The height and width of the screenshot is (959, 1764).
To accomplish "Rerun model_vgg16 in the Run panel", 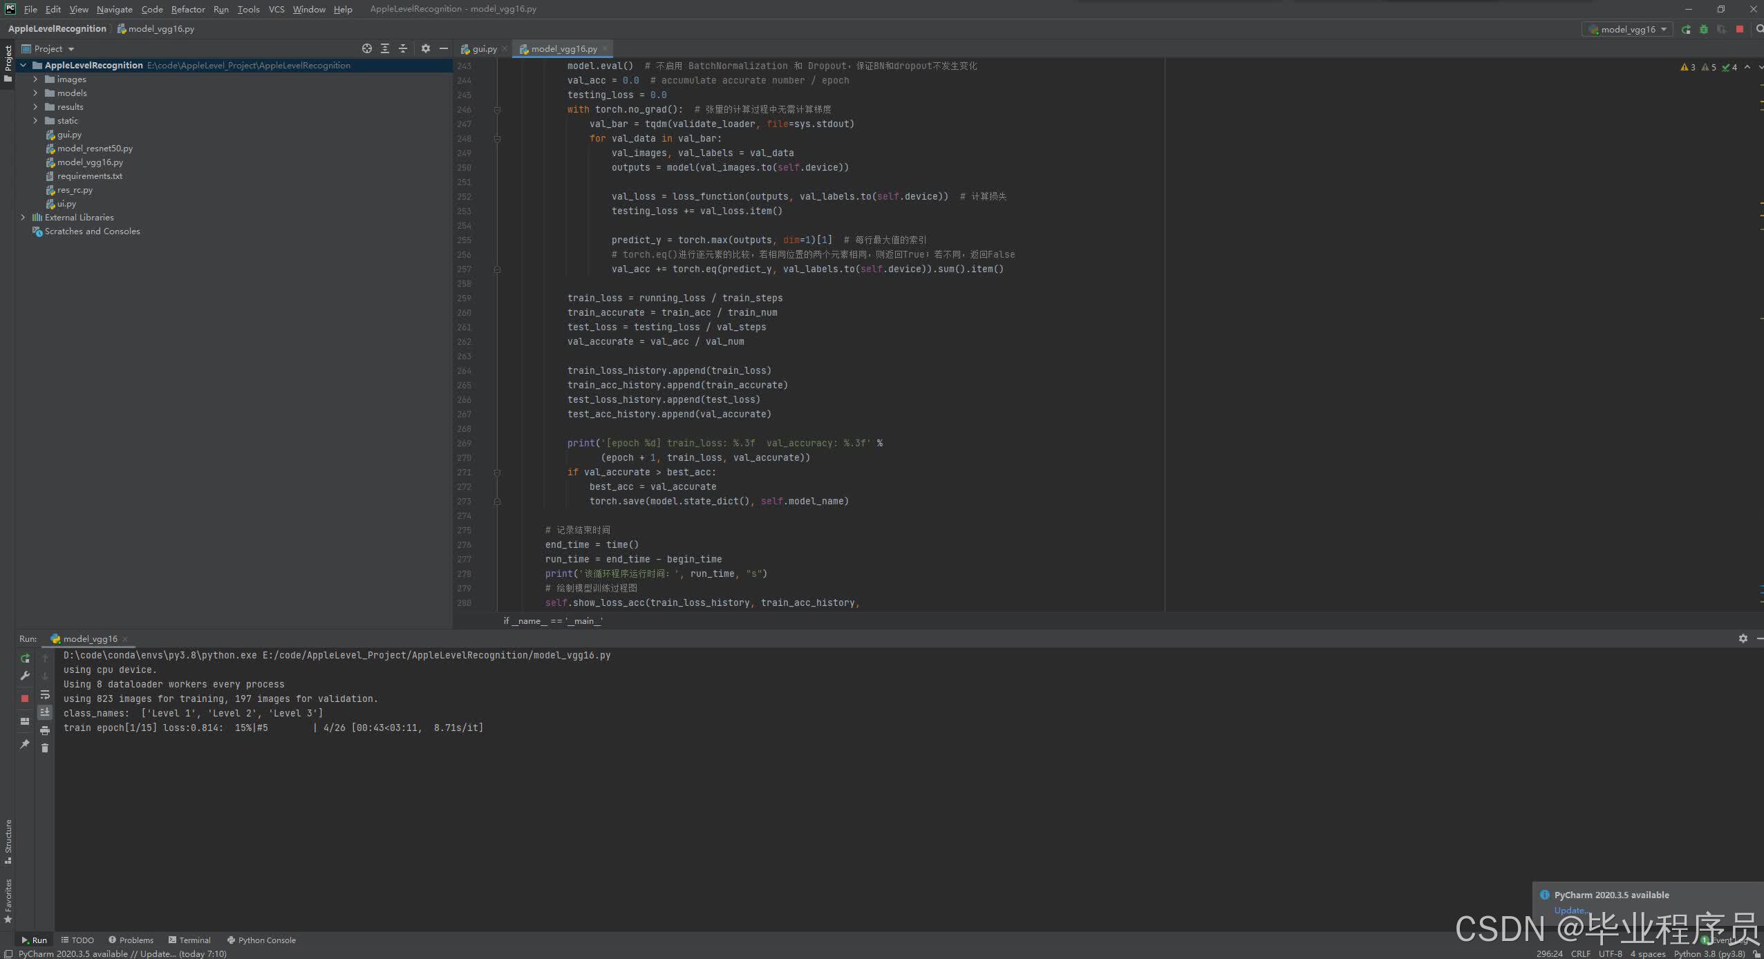I will click(25, 658).
